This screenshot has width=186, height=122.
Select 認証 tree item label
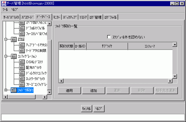coord(21,39)
